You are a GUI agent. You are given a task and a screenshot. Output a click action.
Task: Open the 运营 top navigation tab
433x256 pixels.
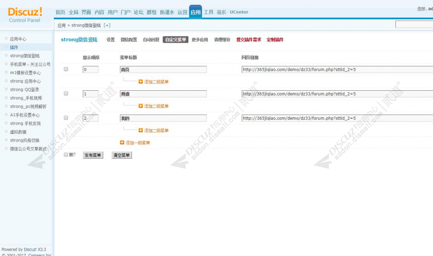coord(182,12)
